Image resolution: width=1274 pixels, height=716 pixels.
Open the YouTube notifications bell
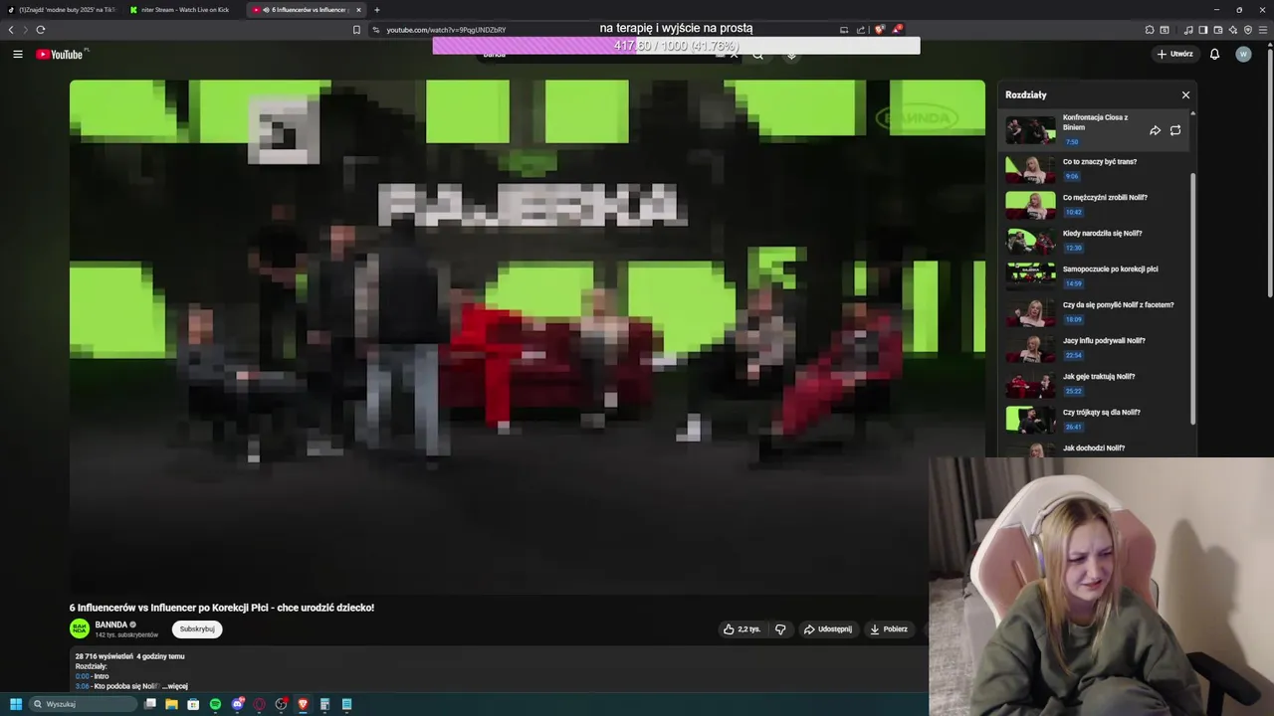1214,54
